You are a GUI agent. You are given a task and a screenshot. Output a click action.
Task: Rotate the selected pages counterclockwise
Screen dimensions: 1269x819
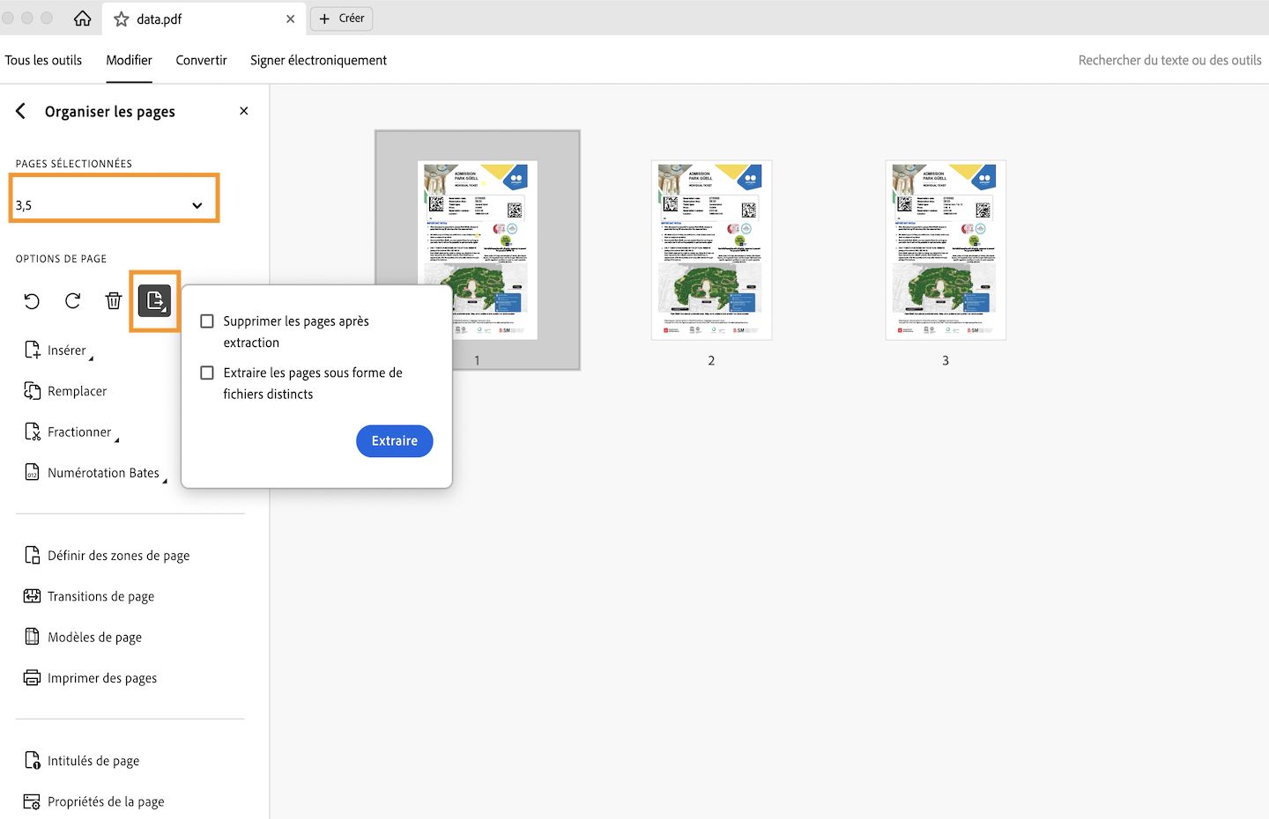click(x=32, y=301)
